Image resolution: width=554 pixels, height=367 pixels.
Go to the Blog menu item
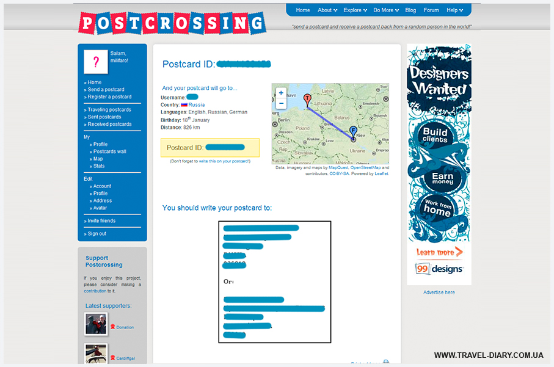410,10
